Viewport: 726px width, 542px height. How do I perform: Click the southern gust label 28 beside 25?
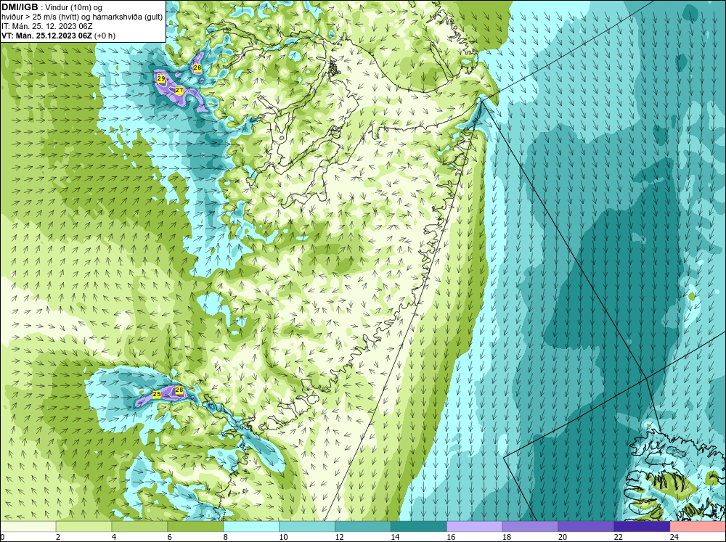point(179,390)
